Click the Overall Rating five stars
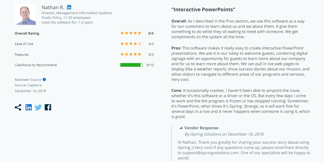Image resolution: width=324 pixels, height=162 pixels. click(131, 33)
